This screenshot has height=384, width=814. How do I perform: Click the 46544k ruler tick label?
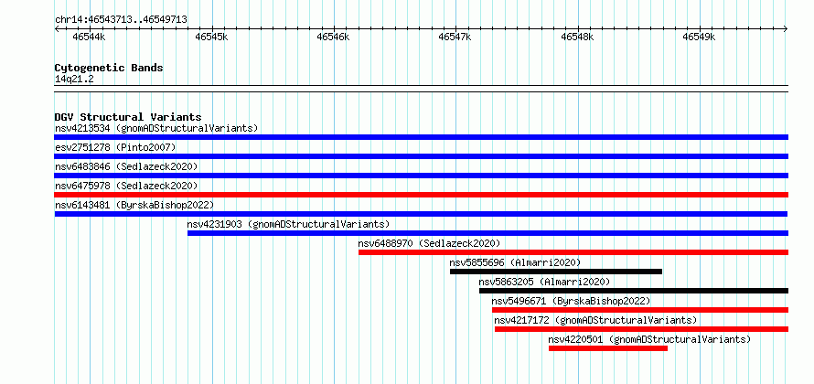click(89, 37)
